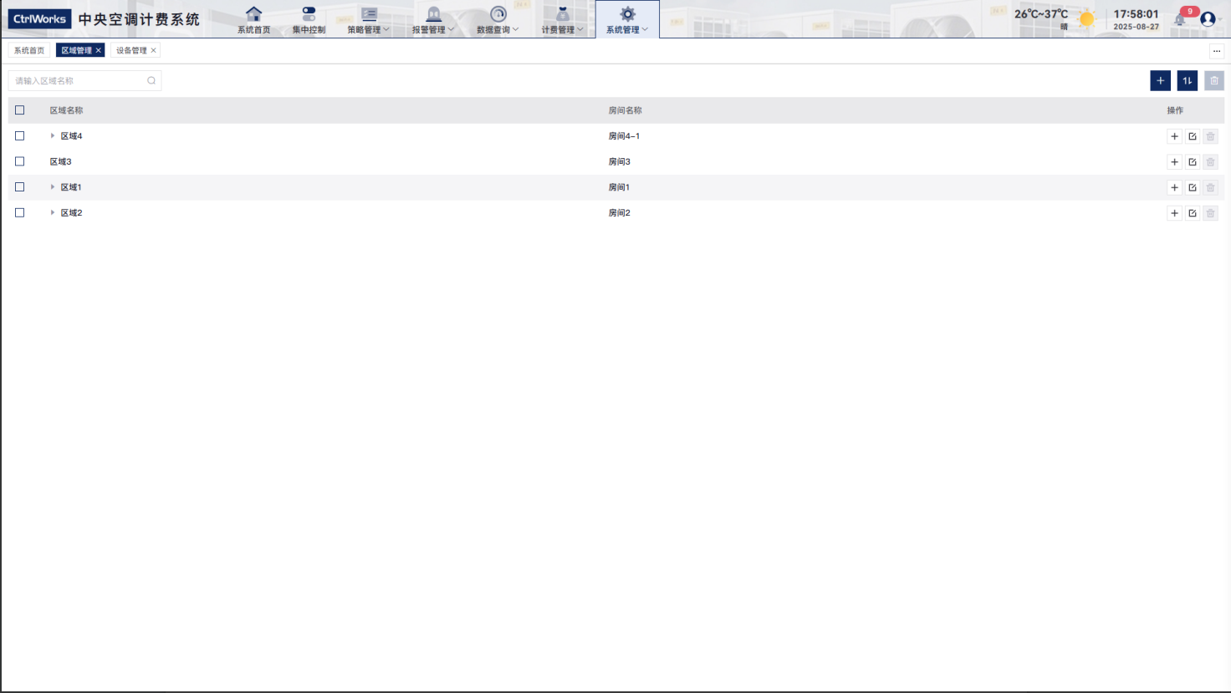1231x693 pixels.
Task: Toggle the select-all header checkbox
Action: tap(20, 110)
